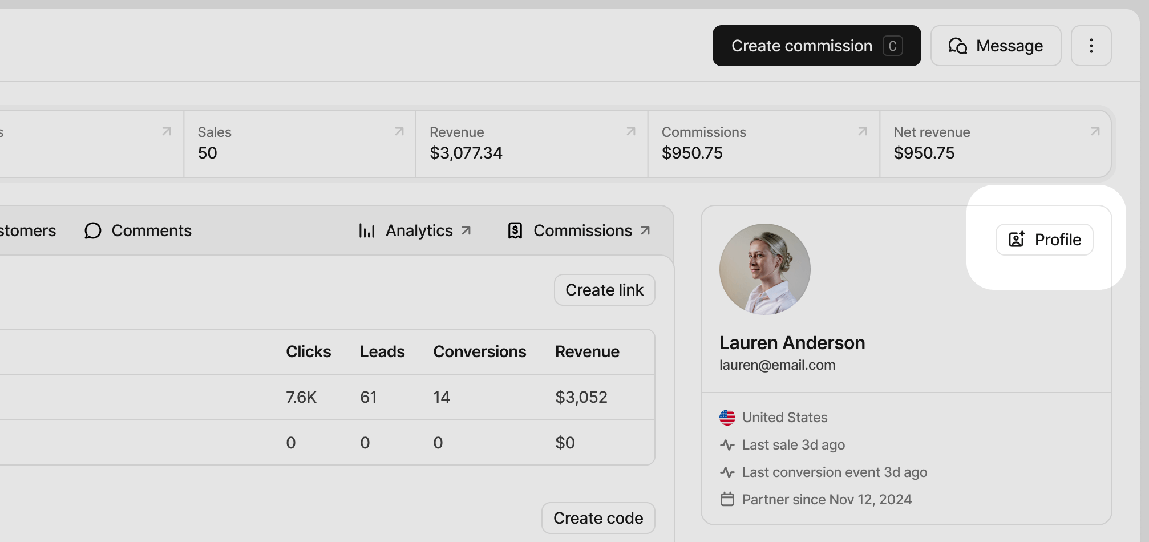Open the Profile button
Viewport: 1149px width, 542px height.
tap(1044, 240)
